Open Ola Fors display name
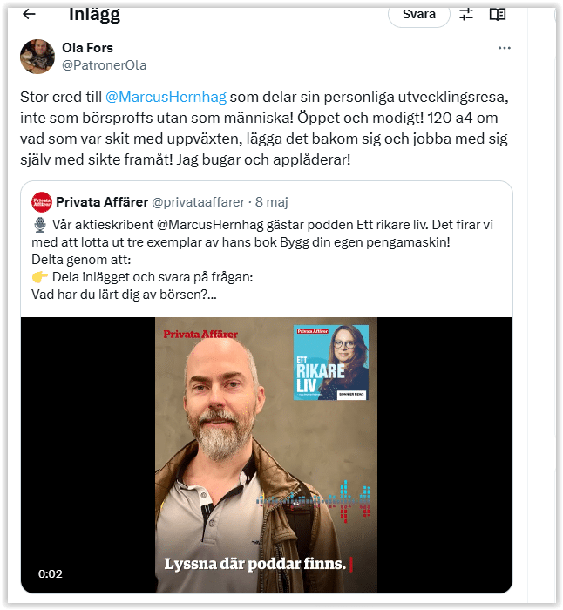 (87, 48)
